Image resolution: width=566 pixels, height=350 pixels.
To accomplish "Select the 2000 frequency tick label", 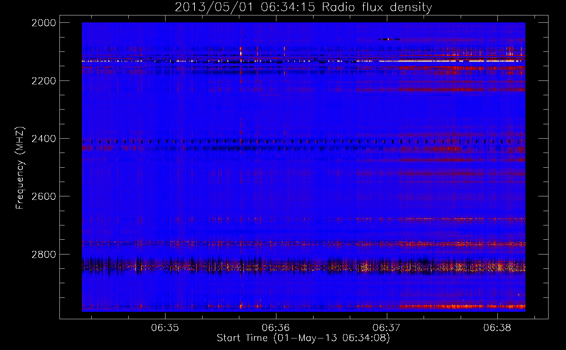I will tap(44, 23).
